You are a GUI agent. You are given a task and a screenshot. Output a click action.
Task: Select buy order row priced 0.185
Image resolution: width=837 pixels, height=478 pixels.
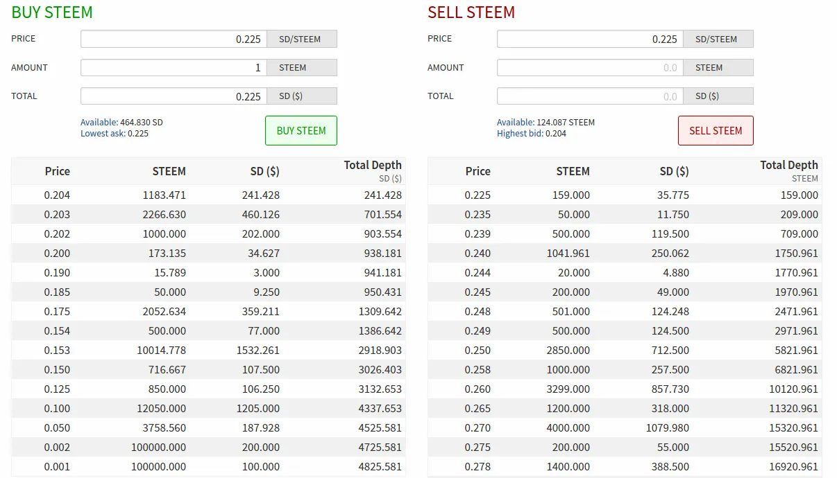coord(209,292)
